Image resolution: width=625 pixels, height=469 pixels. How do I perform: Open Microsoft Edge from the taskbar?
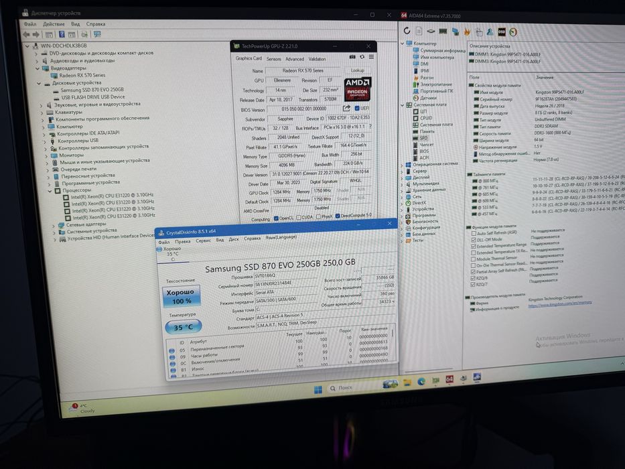pos(421,382)
